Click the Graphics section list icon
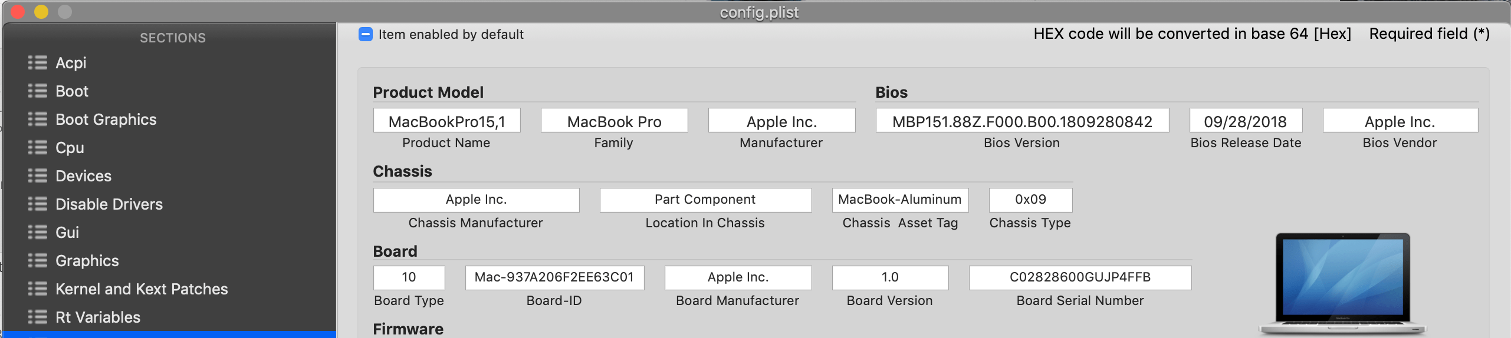 click(x=38, y=261)
